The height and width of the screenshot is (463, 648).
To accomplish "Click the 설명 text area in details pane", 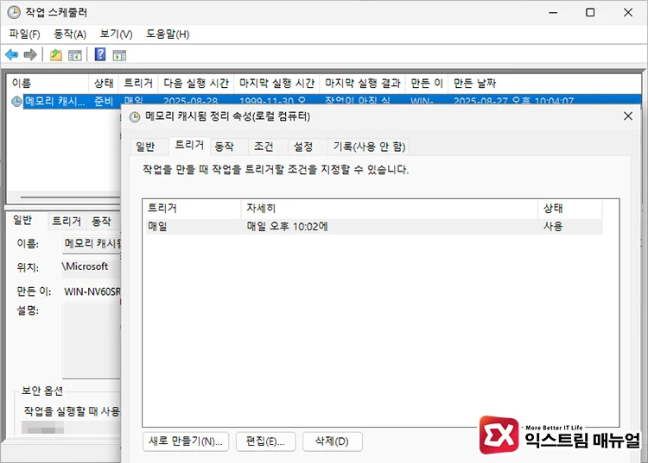I will pyautogui.click(x=92, y=341).
